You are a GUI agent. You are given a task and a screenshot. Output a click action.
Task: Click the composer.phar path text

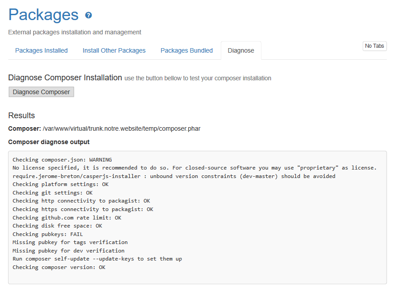pos(122,128)
